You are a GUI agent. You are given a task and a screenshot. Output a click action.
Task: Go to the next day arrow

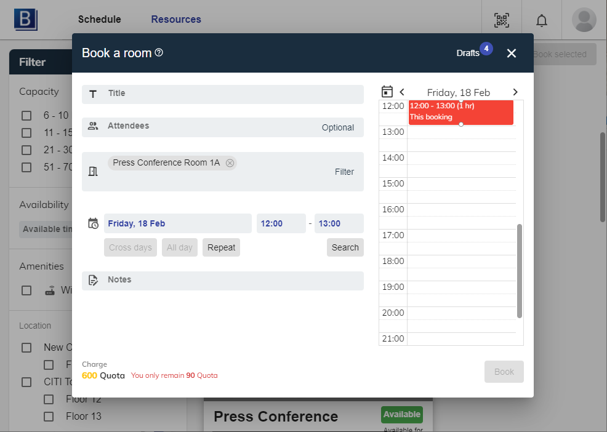pos(515,92)
